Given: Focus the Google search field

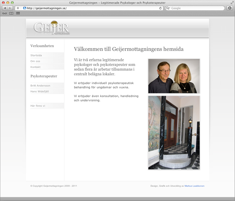Looking at the screenshot, I should (x=195, y=8).
